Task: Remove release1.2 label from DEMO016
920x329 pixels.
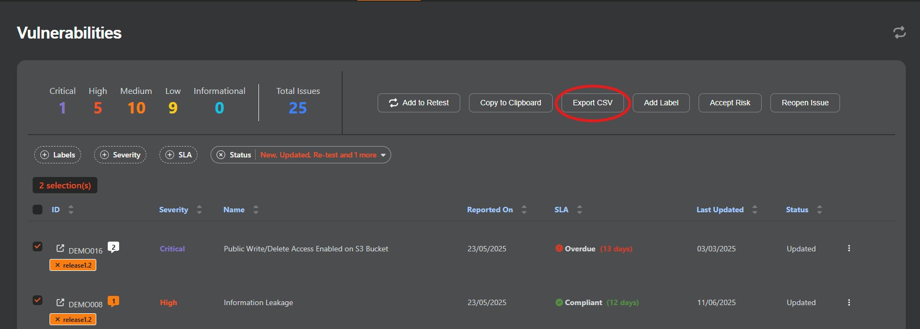Action: pyautogui.click(x=58, y=265)
